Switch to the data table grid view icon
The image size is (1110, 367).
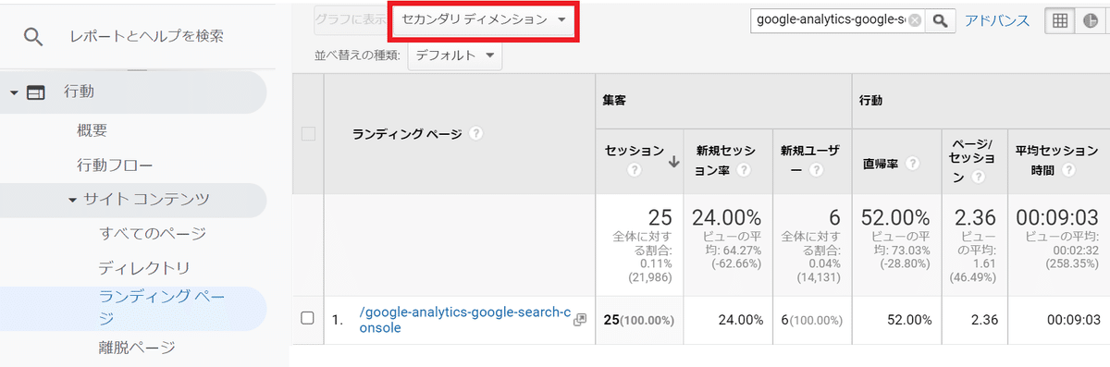(1059, 20)
